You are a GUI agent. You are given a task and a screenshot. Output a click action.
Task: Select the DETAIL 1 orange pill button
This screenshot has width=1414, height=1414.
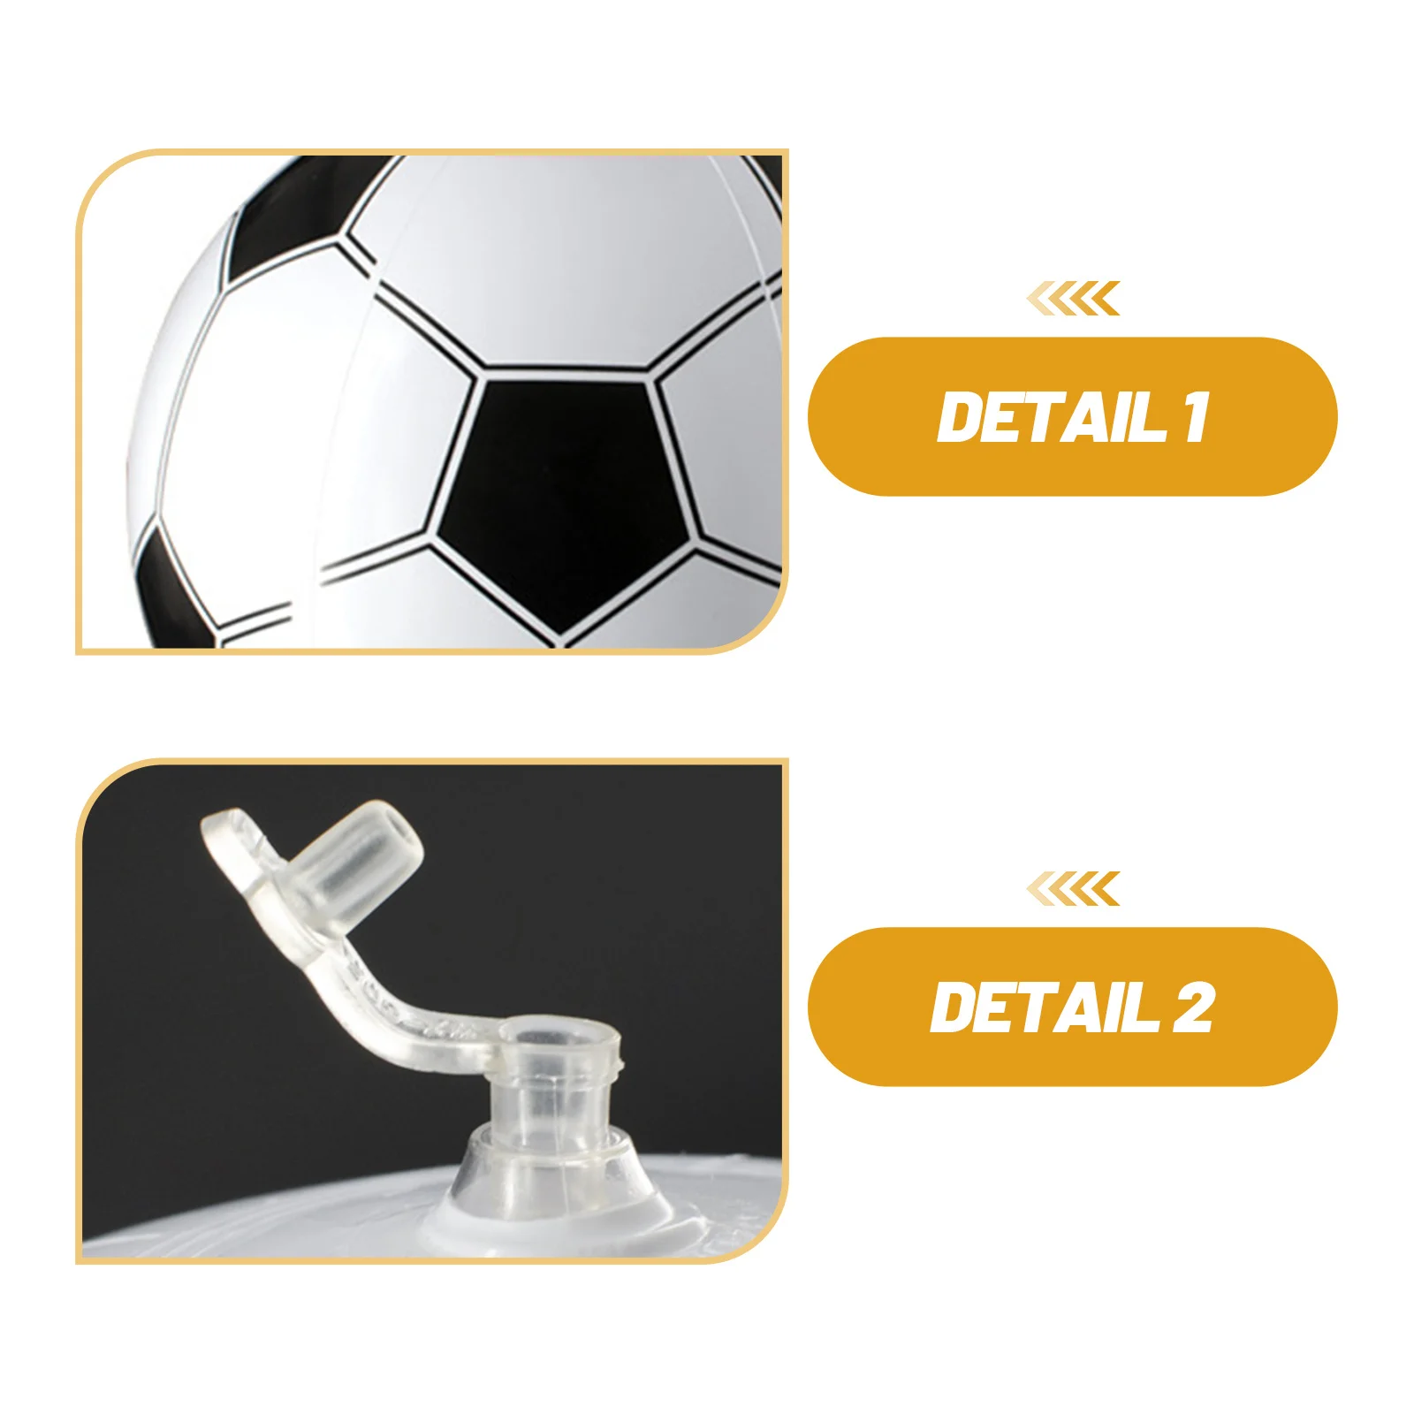1072,416
